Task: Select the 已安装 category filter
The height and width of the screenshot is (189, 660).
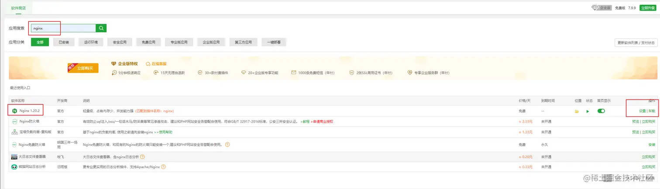Action: [x=64, y=42]
